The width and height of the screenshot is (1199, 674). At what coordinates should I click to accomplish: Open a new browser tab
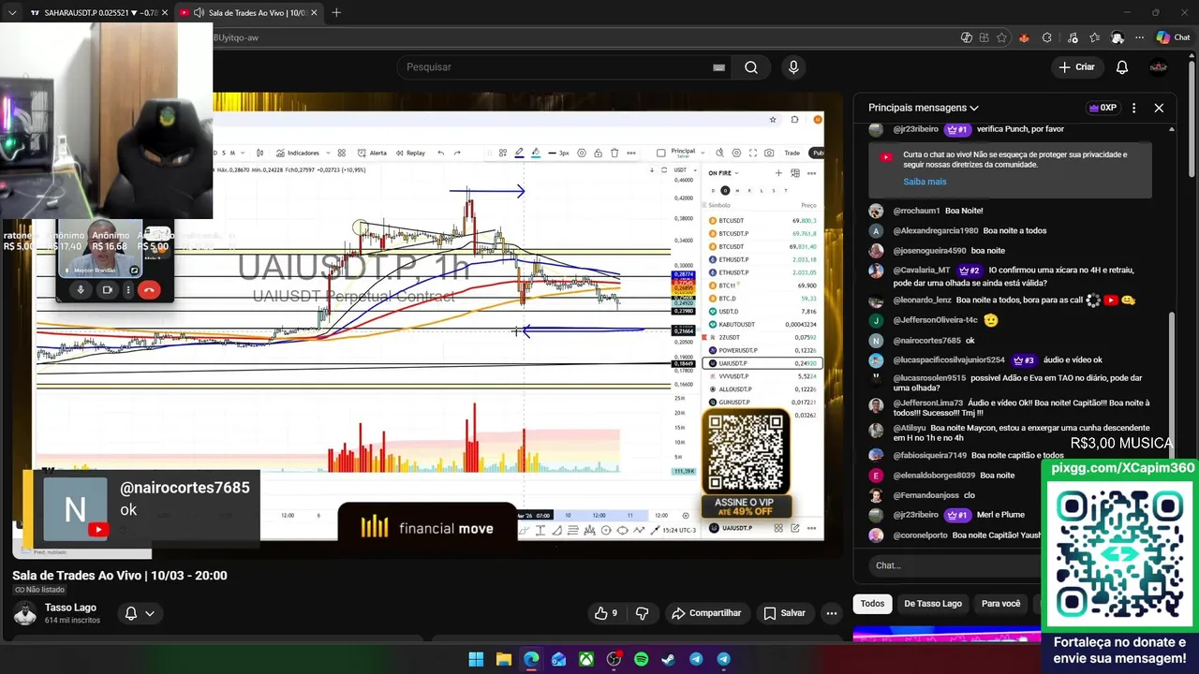tap(336, 13)
